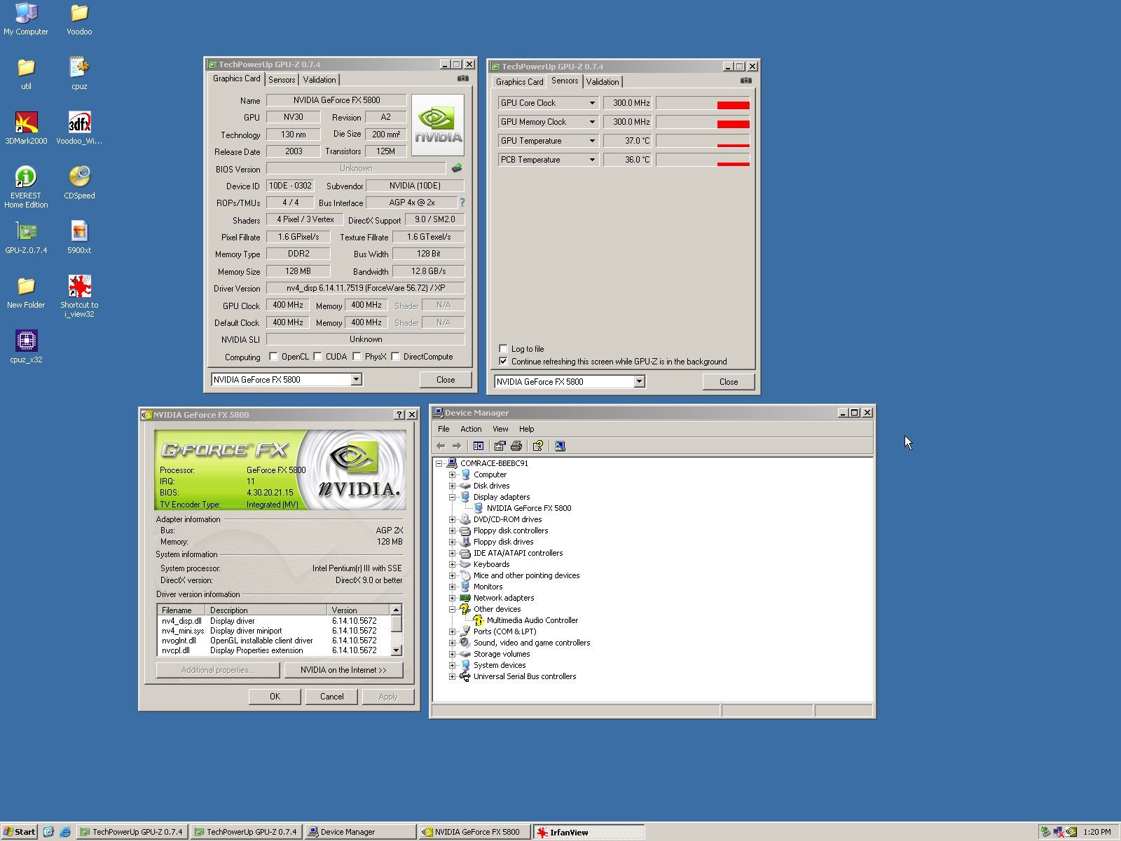Click the BIOS save chip icon next to Unknown
The width and height of the screenshot is (1121, 841).
click(457, 168)
